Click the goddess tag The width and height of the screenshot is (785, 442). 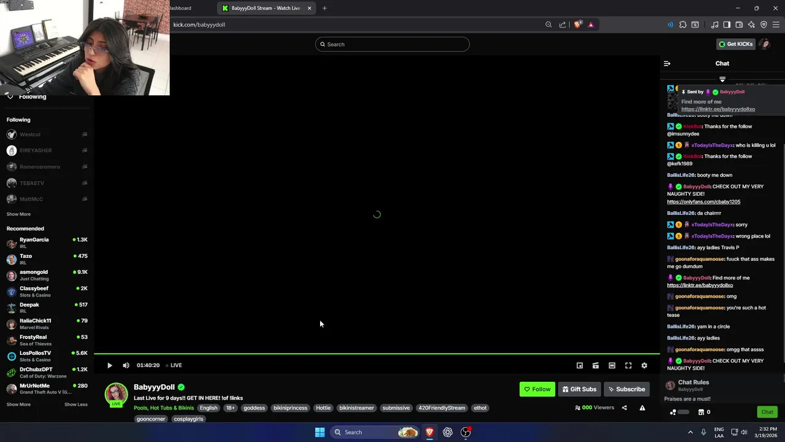[x=254, y=408]
